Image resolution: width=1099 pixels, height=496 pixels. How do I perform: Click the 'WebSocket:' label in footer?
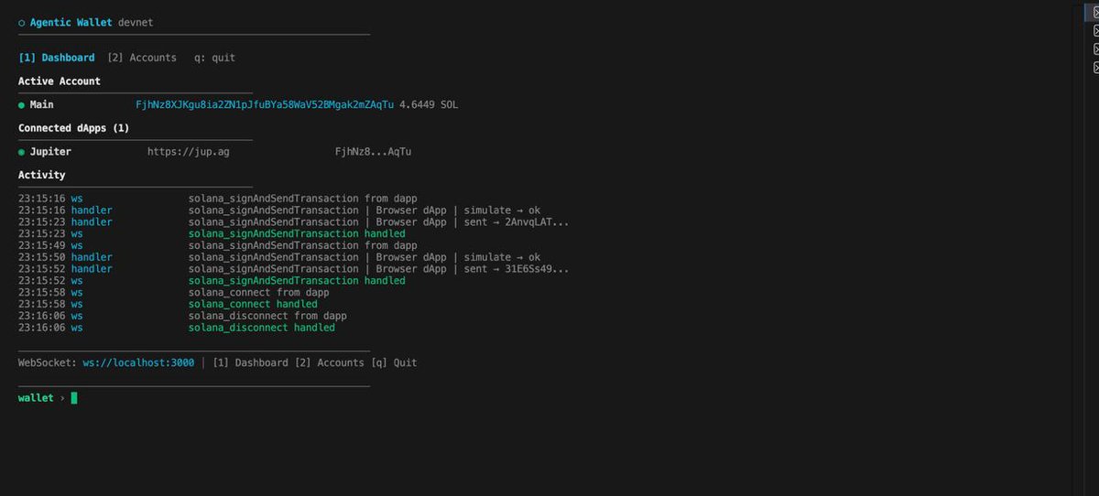click(x=48, y=363)
